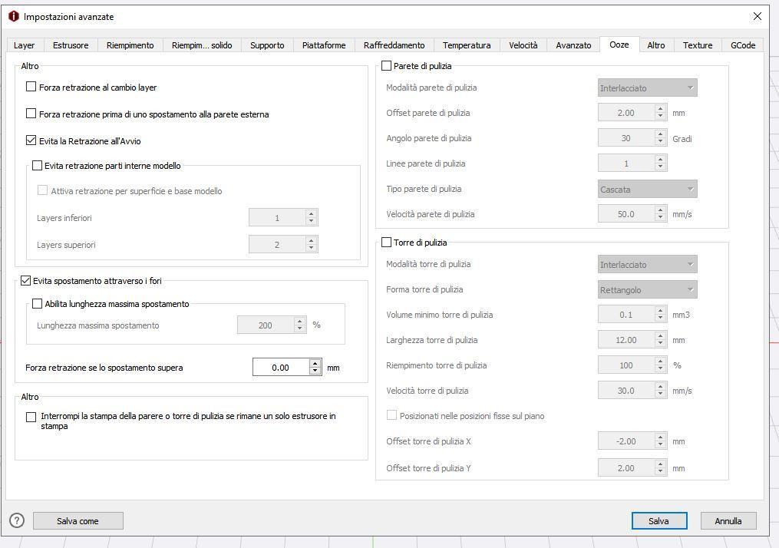Image resolution: width=779 pixels, height=548 pixels.
Task: Enable the Parete di pulizia checkbox
Action: (x=387, y=66)
